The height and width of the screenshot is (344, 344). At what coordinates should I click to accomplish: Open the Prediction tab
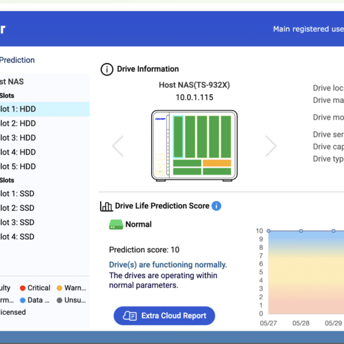pyautogui.click(x=17, y=60)
